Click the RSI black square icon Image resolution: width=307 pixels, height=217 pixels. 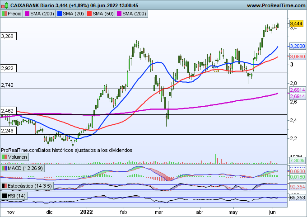5,196
